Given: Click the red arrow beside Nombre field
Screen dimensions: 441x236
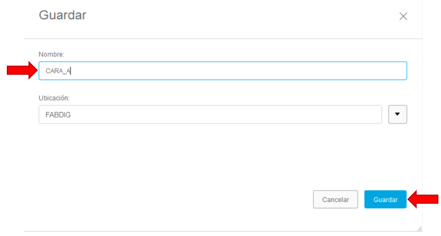Looking at the screenshot, I should pos(22,70).
